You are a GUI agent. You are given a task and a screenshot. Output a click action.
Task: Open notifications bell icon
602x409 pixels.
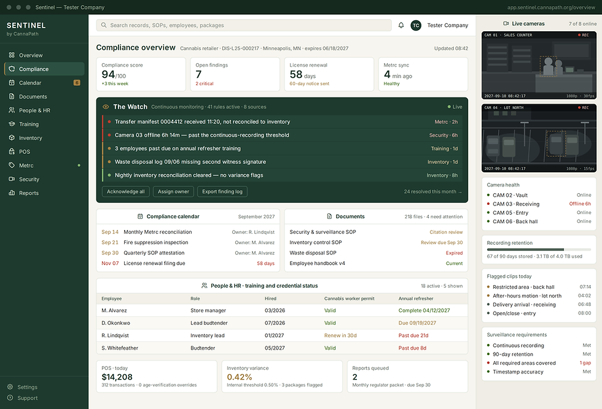pyautogui.click(x=401, y=25)
